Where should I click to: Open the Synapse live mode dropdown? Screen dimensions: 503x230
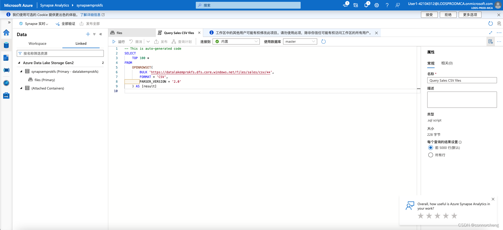34,24
